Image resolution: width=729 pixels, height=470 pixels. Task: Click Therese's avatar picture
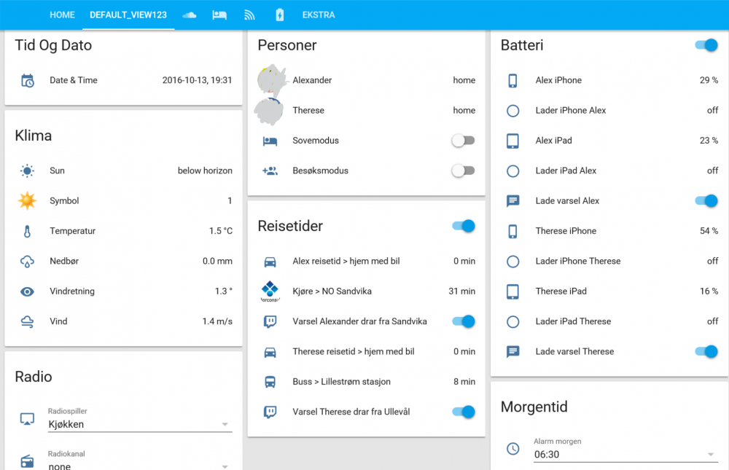pyautogui.click(x=269, y=111)
